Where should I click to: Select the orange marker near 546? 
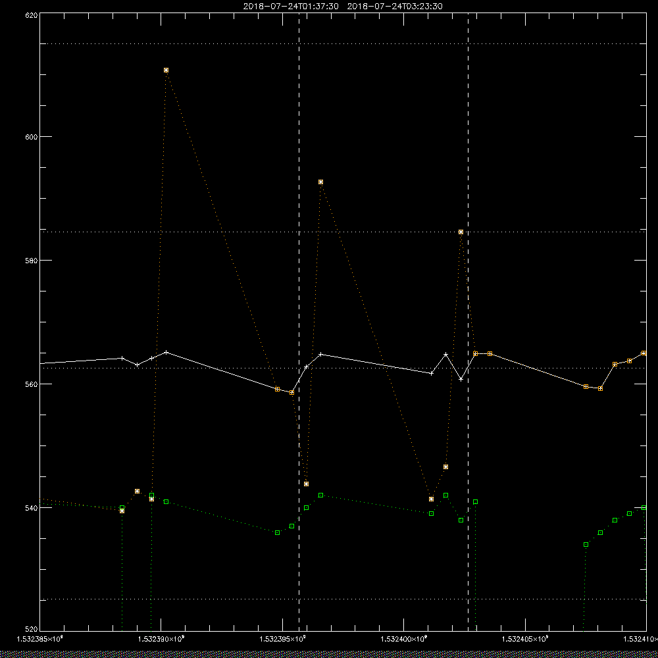pos(445,467)
